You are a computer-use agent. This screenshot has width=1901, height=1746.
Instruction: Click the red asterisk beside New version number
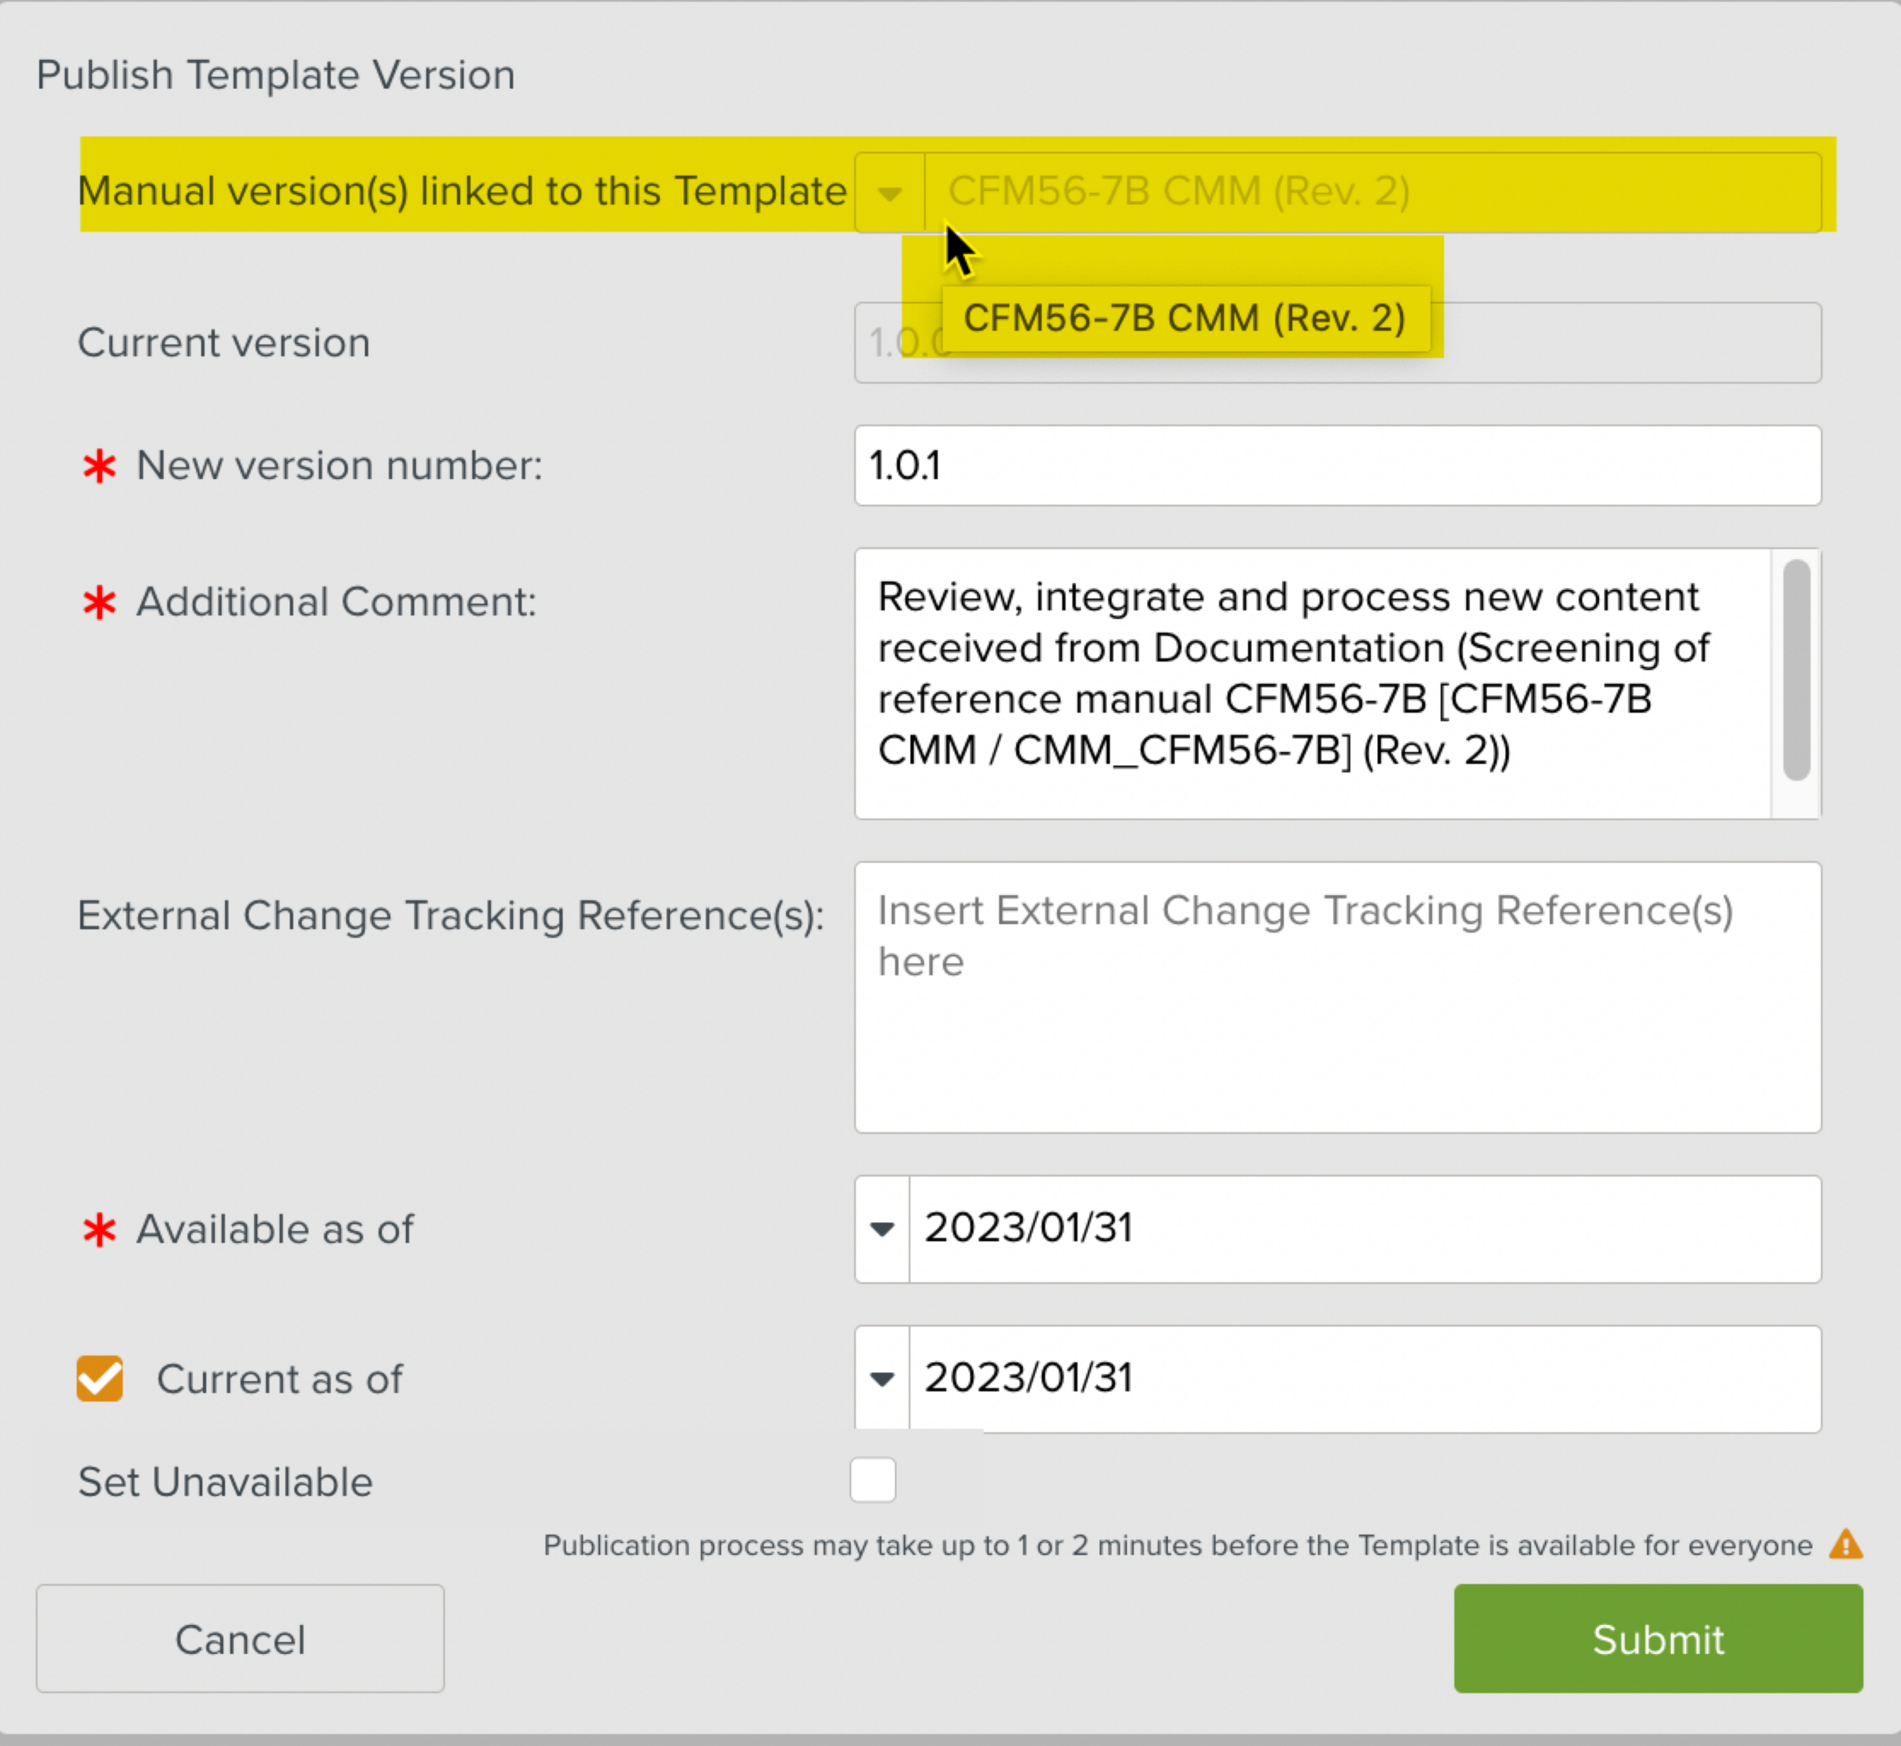click(x=99, y=466)
